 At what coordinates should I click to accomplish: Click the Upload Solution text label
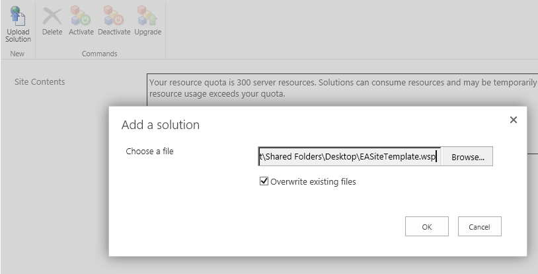click(18, 36)
